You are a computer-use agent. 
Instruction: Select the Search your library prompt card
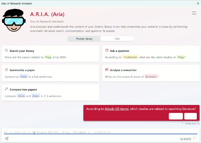click(50, 54)
